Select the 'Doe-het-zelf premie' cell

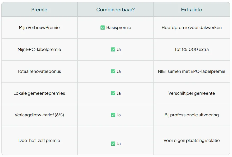(39, 140)
